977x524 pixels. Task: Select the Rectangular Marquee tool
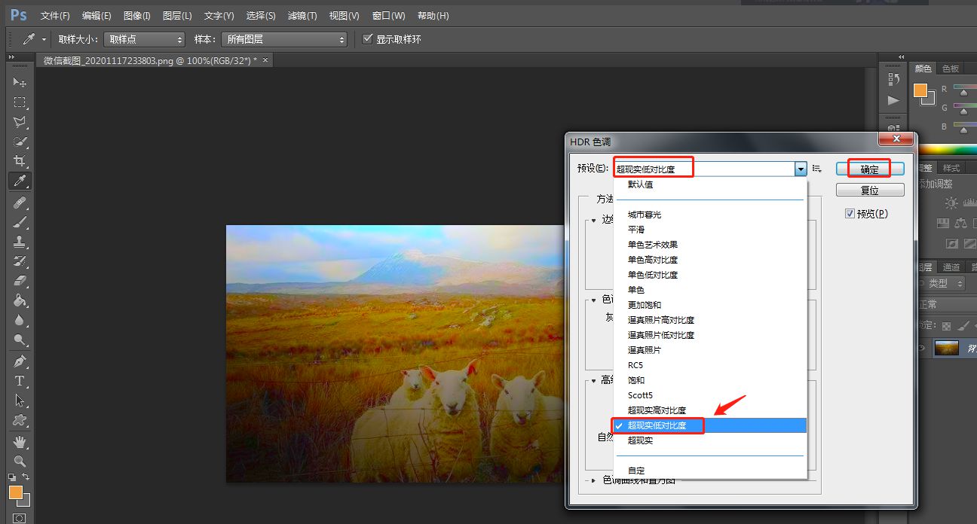point(20,102)
